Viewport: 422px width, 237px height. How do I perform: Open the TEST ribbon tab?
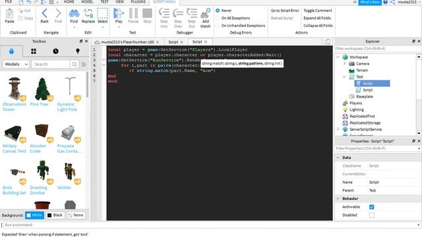(x=104, y=2)
